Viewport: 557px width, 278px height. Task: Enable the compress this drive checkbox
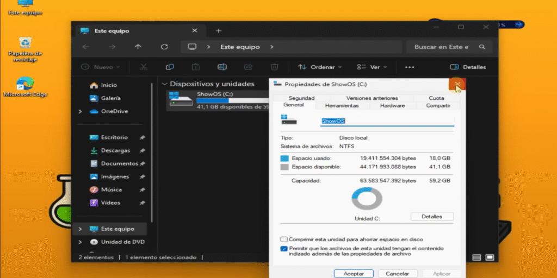(x=284, y=239)
